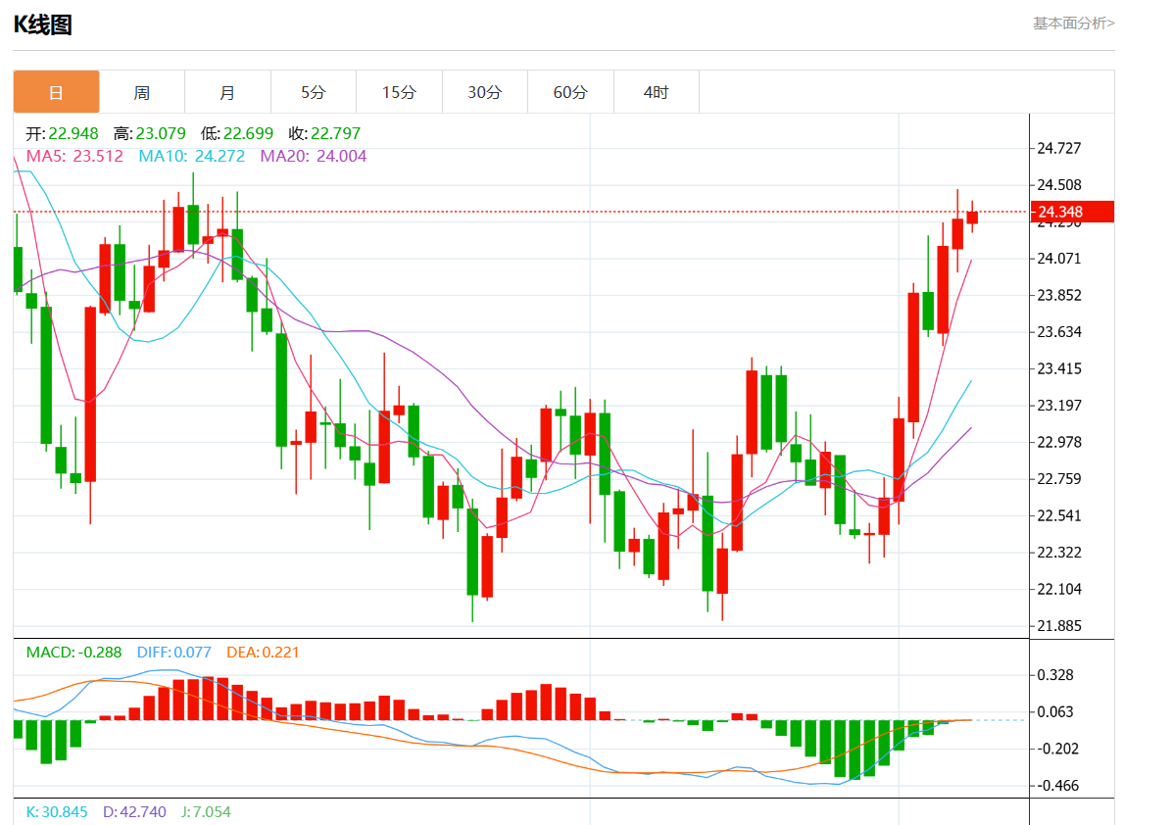Switch to the 周 weekly tab
Image resolution: width=1173 pixels, height=825 pixels.
click(142, 92)
